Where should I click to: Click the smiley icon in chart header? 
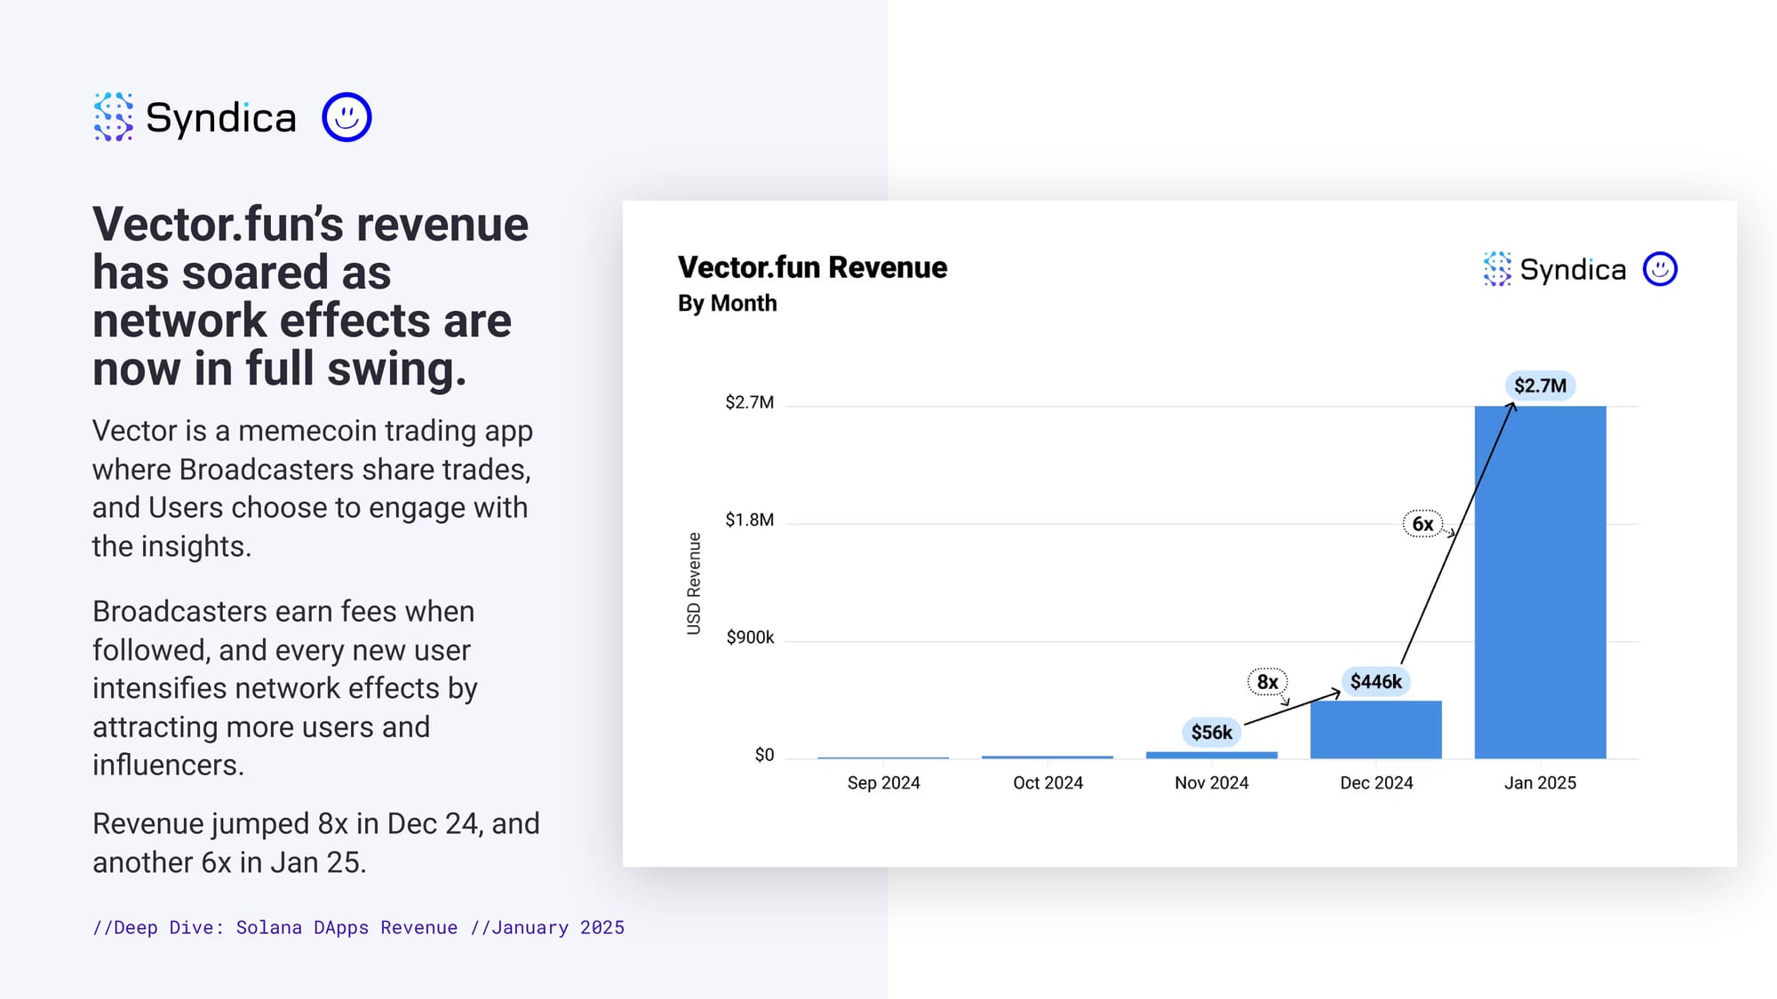coord(1660,269)
